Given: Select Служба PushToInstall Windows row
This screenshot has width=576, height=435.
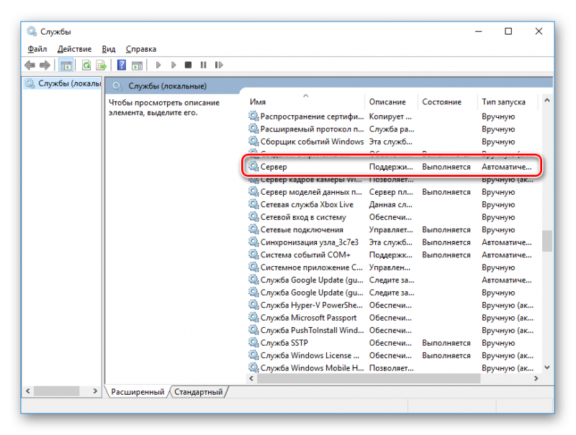Looking at the screenshot, I should [x=391, y=331].
